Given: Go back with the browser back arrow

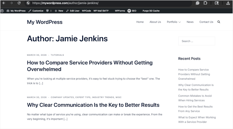Looking at the screenshot, I should tap(4, 3).
